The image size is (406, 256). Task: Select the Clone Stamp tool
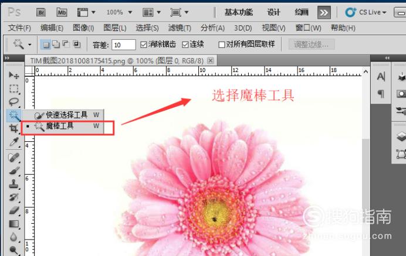pos(14,184)
